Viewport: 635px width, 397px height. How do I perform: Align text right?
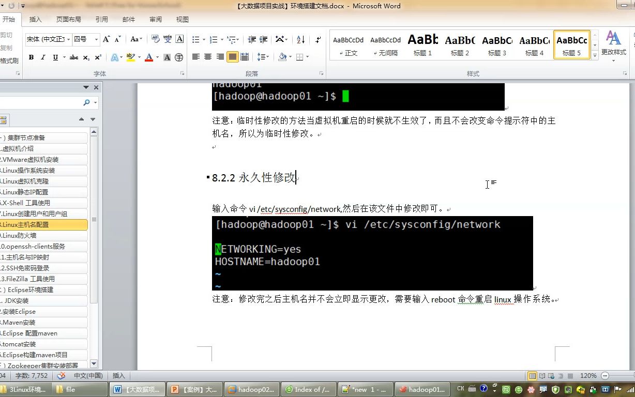220,57
